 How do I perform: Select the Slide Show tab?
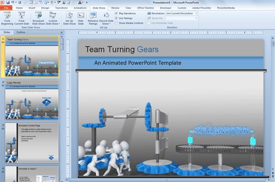pyautogui.click(x=99, y=8)
